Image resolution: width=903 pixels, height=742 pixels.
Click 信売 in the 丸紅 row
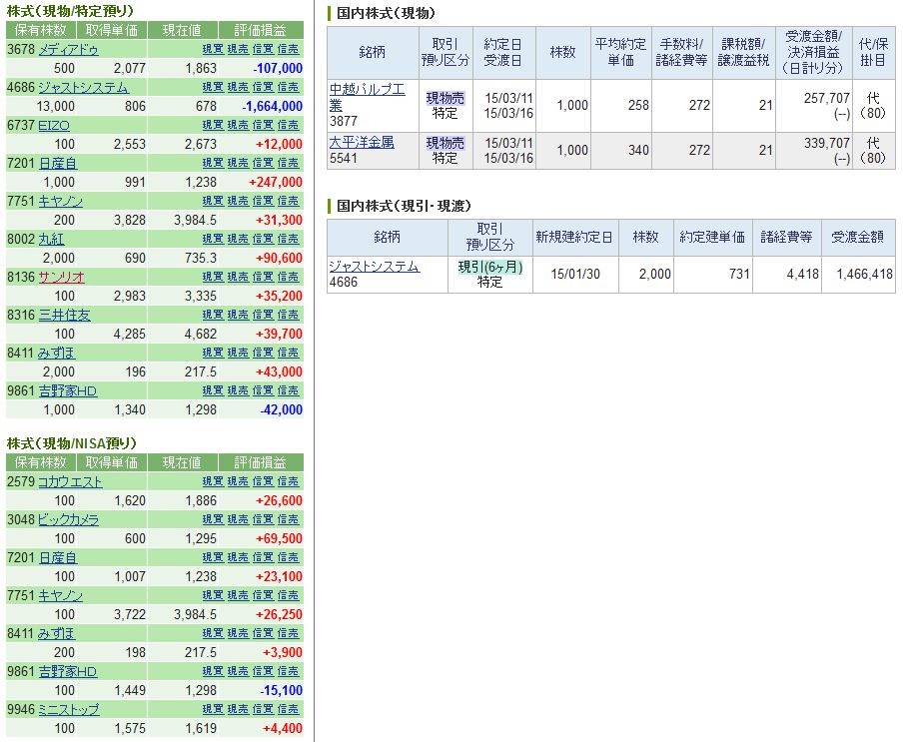tap(288, 239)
